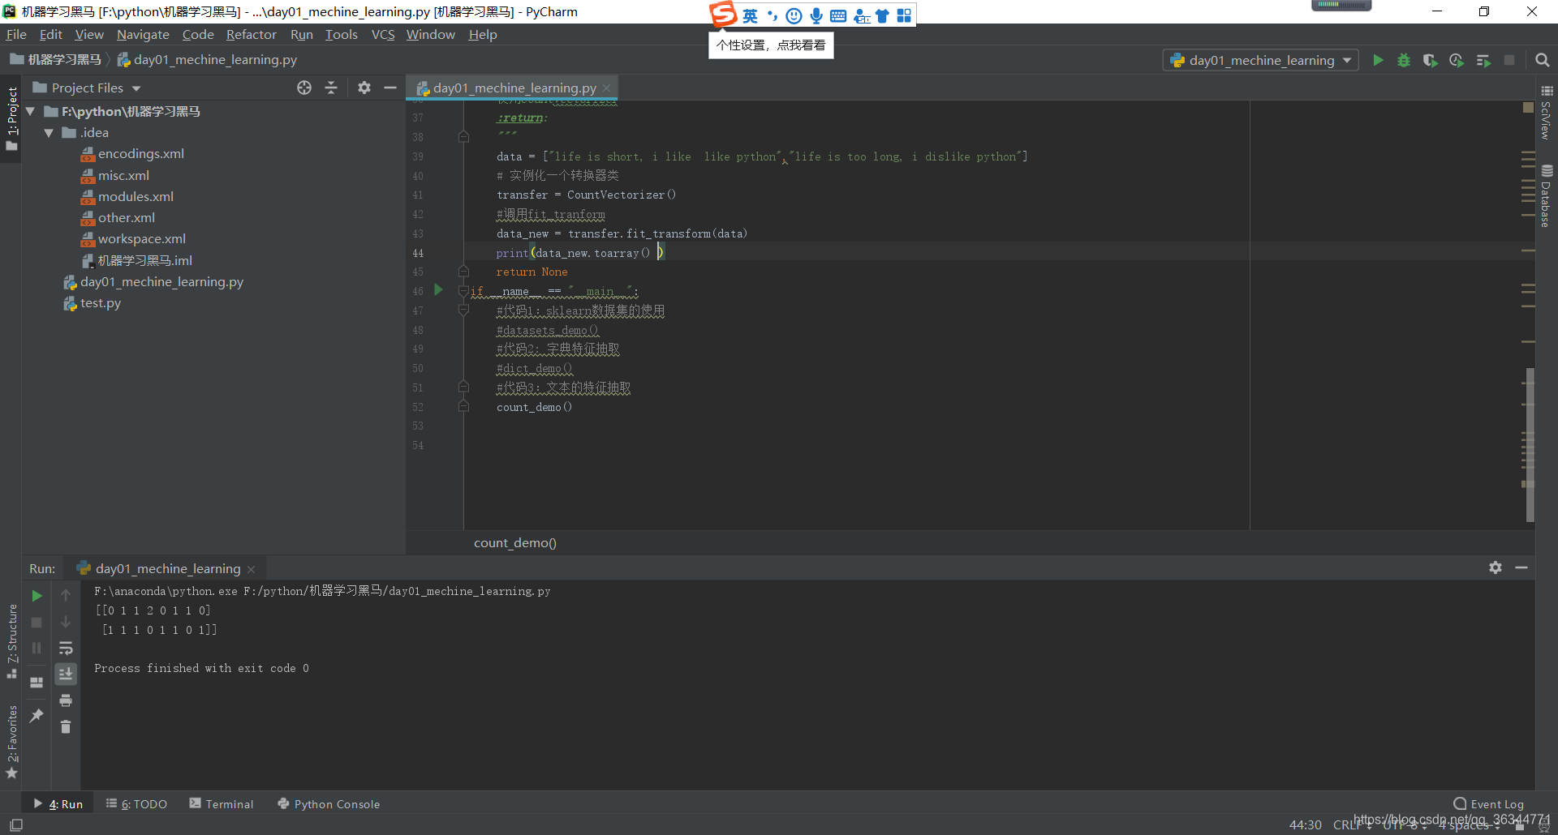Click count_demo() breadcrumb below editor
This screenshot has height=835, width=1558.
pos(515,542)
